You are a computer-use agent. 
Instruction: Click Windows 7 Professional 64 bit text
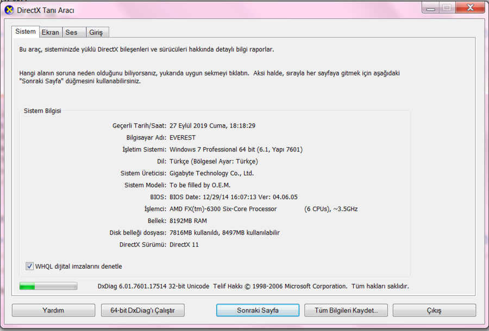(x=212, y=149)
